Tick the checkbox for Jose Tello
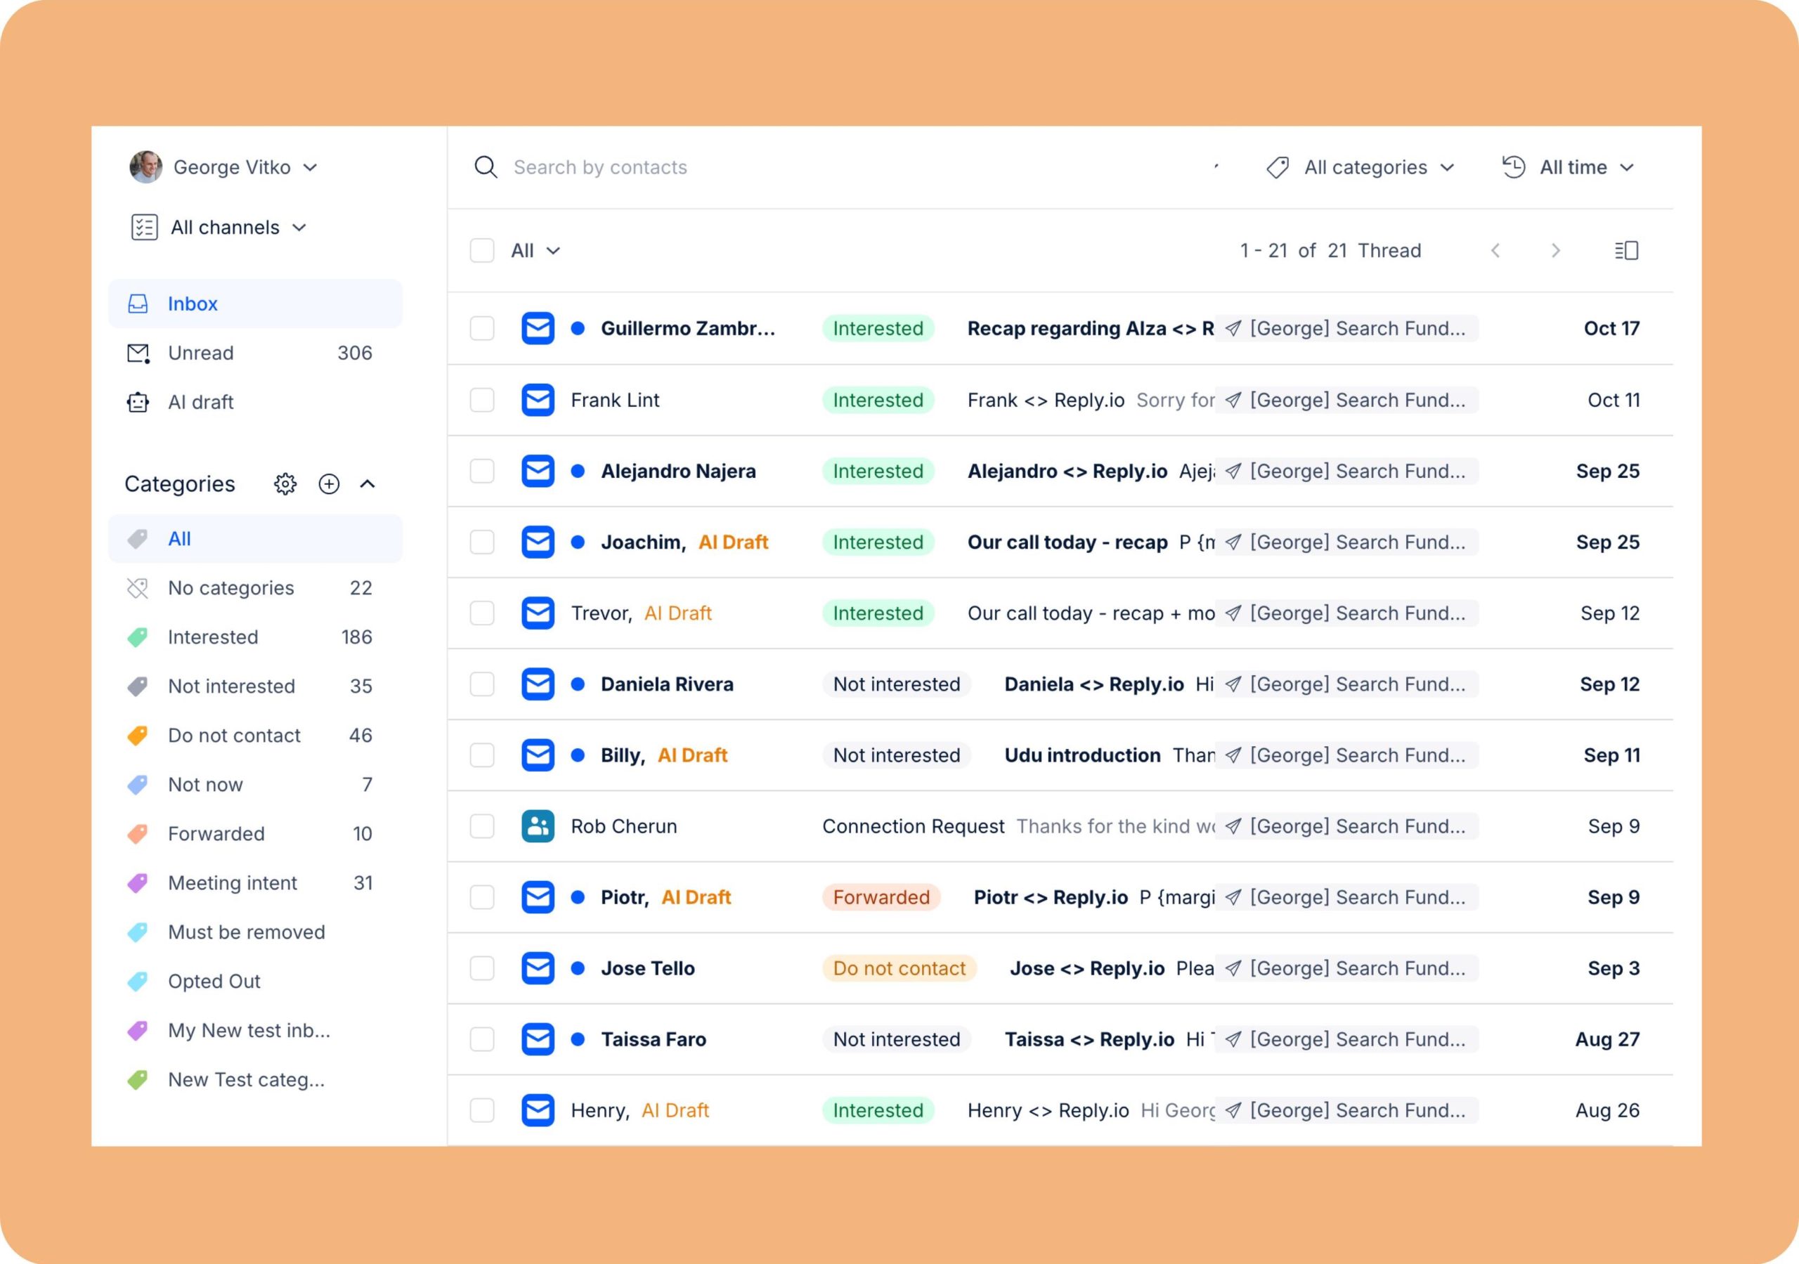This screenshot has width=1799, height=1264. coord(482,967)
